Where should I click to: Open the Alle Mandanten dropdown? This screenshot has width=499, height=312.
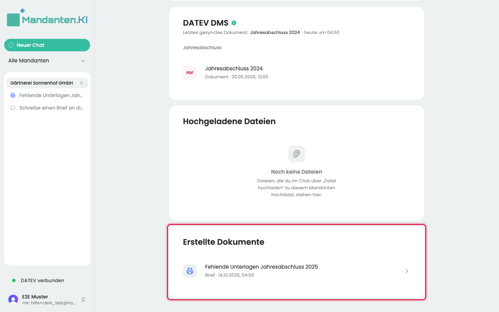pos(47,61)
